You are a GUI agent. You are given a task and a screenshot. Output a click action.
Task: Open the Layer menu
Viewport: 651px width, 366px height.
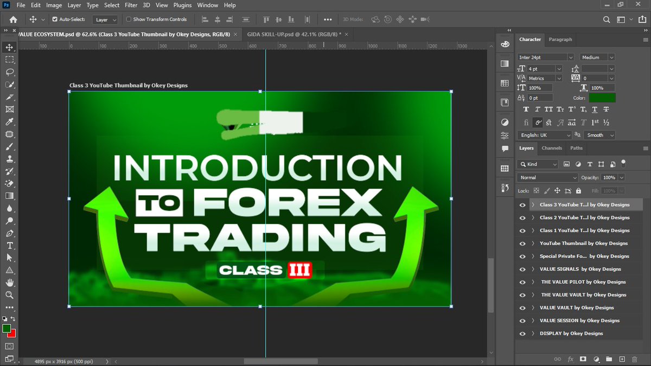pyautogui.click(x=74, y=5)
